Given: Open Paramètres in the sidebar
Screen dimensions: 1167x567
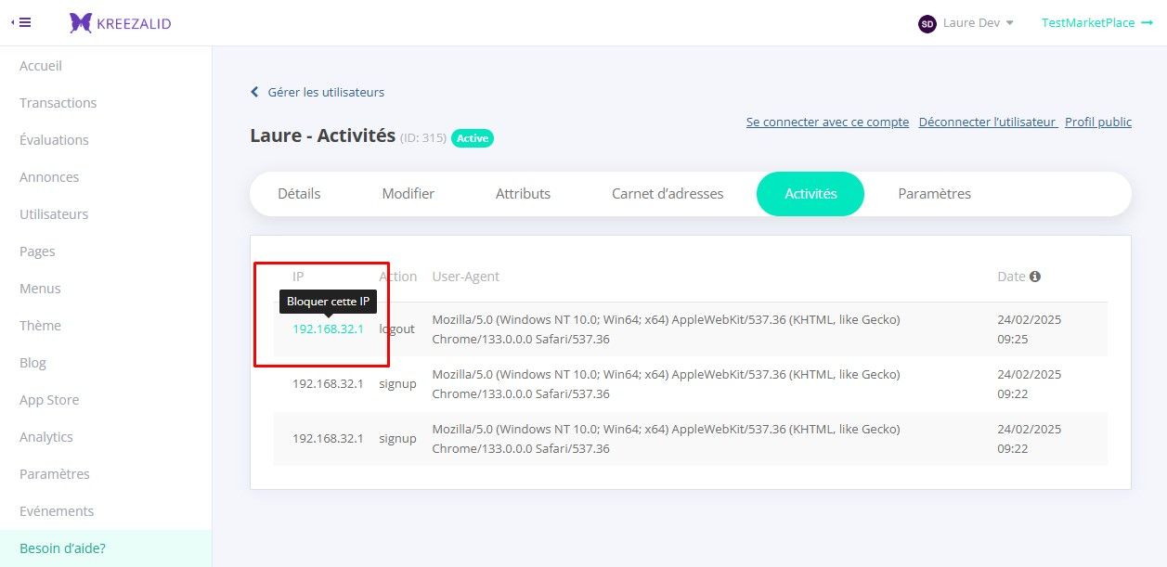Looking at the screenshot, I should click(55, 474).
